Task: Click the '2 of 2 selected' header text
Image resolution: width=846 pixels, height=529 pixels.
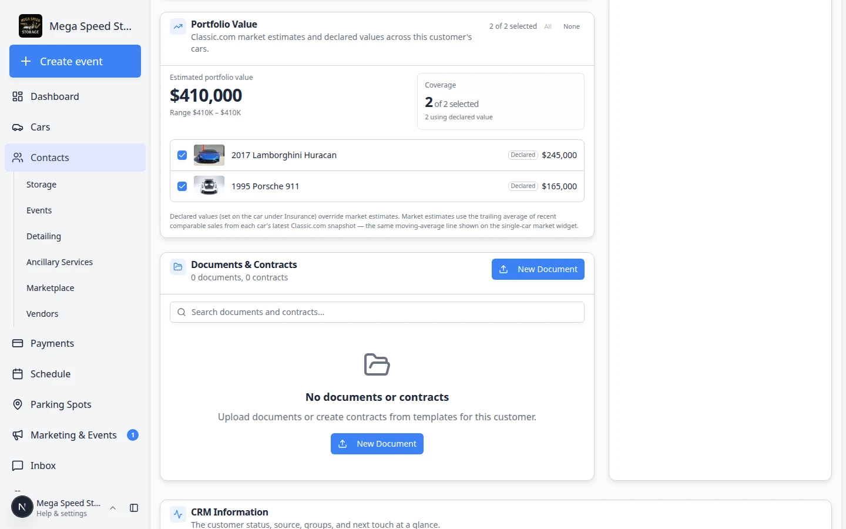Action: pyautogui.click(x=513, y=26)
